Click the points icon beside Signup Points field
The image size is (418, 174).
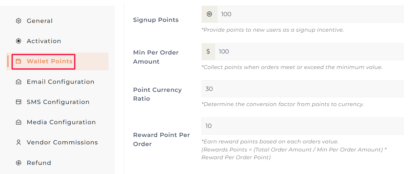[209, 14]
